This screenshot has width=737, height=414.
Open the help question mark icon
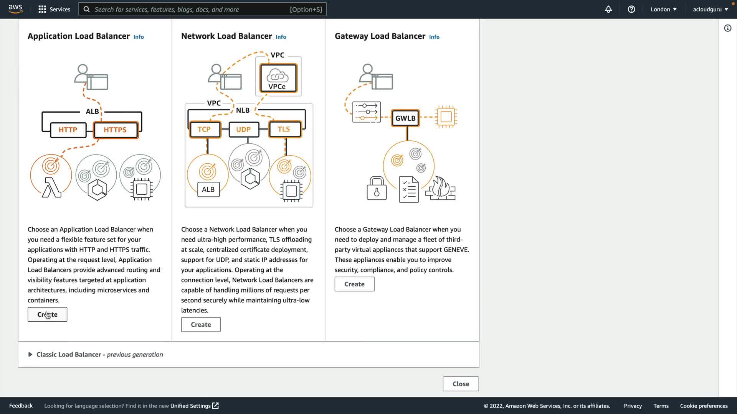click(631, 9)
